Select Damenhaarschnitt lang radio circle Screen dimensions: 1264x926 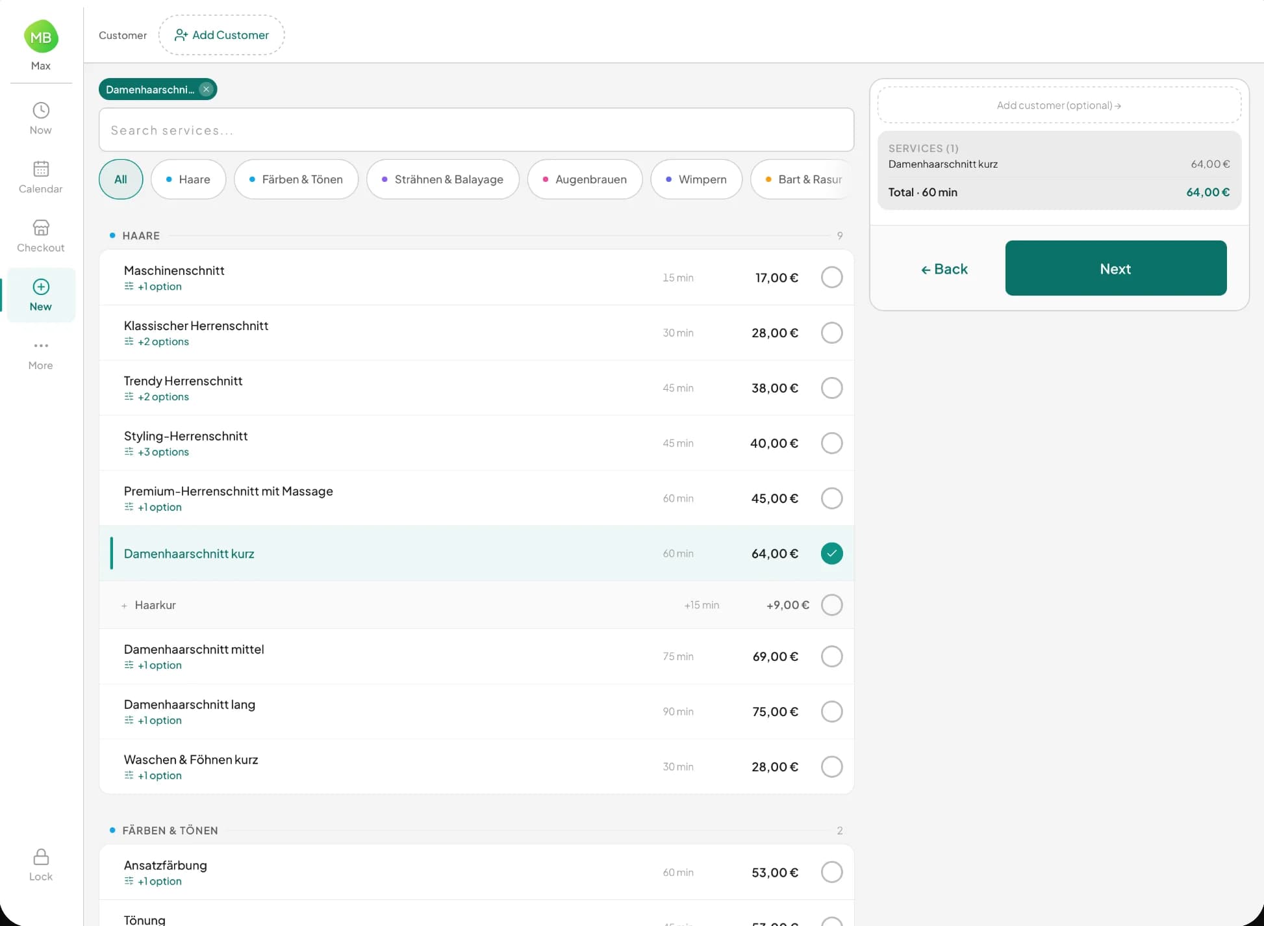pyautogui.click(x=831, y=712)
